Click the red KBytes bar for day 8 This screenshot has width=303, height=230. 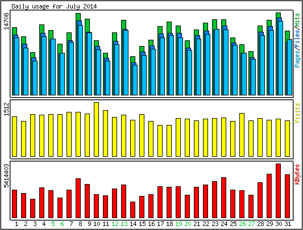(78, 198)
